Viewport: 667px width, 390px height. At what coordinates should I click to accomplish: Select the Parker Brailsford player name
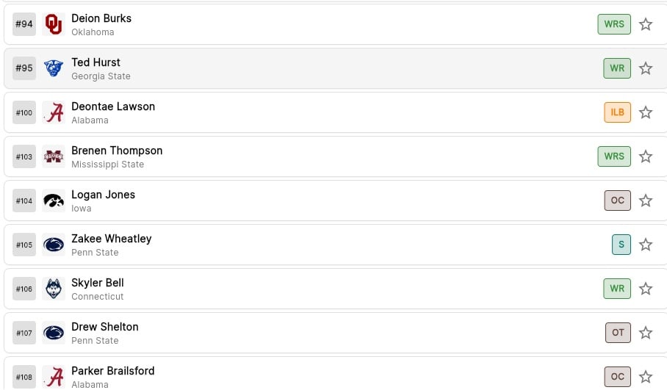pos(113,371)
